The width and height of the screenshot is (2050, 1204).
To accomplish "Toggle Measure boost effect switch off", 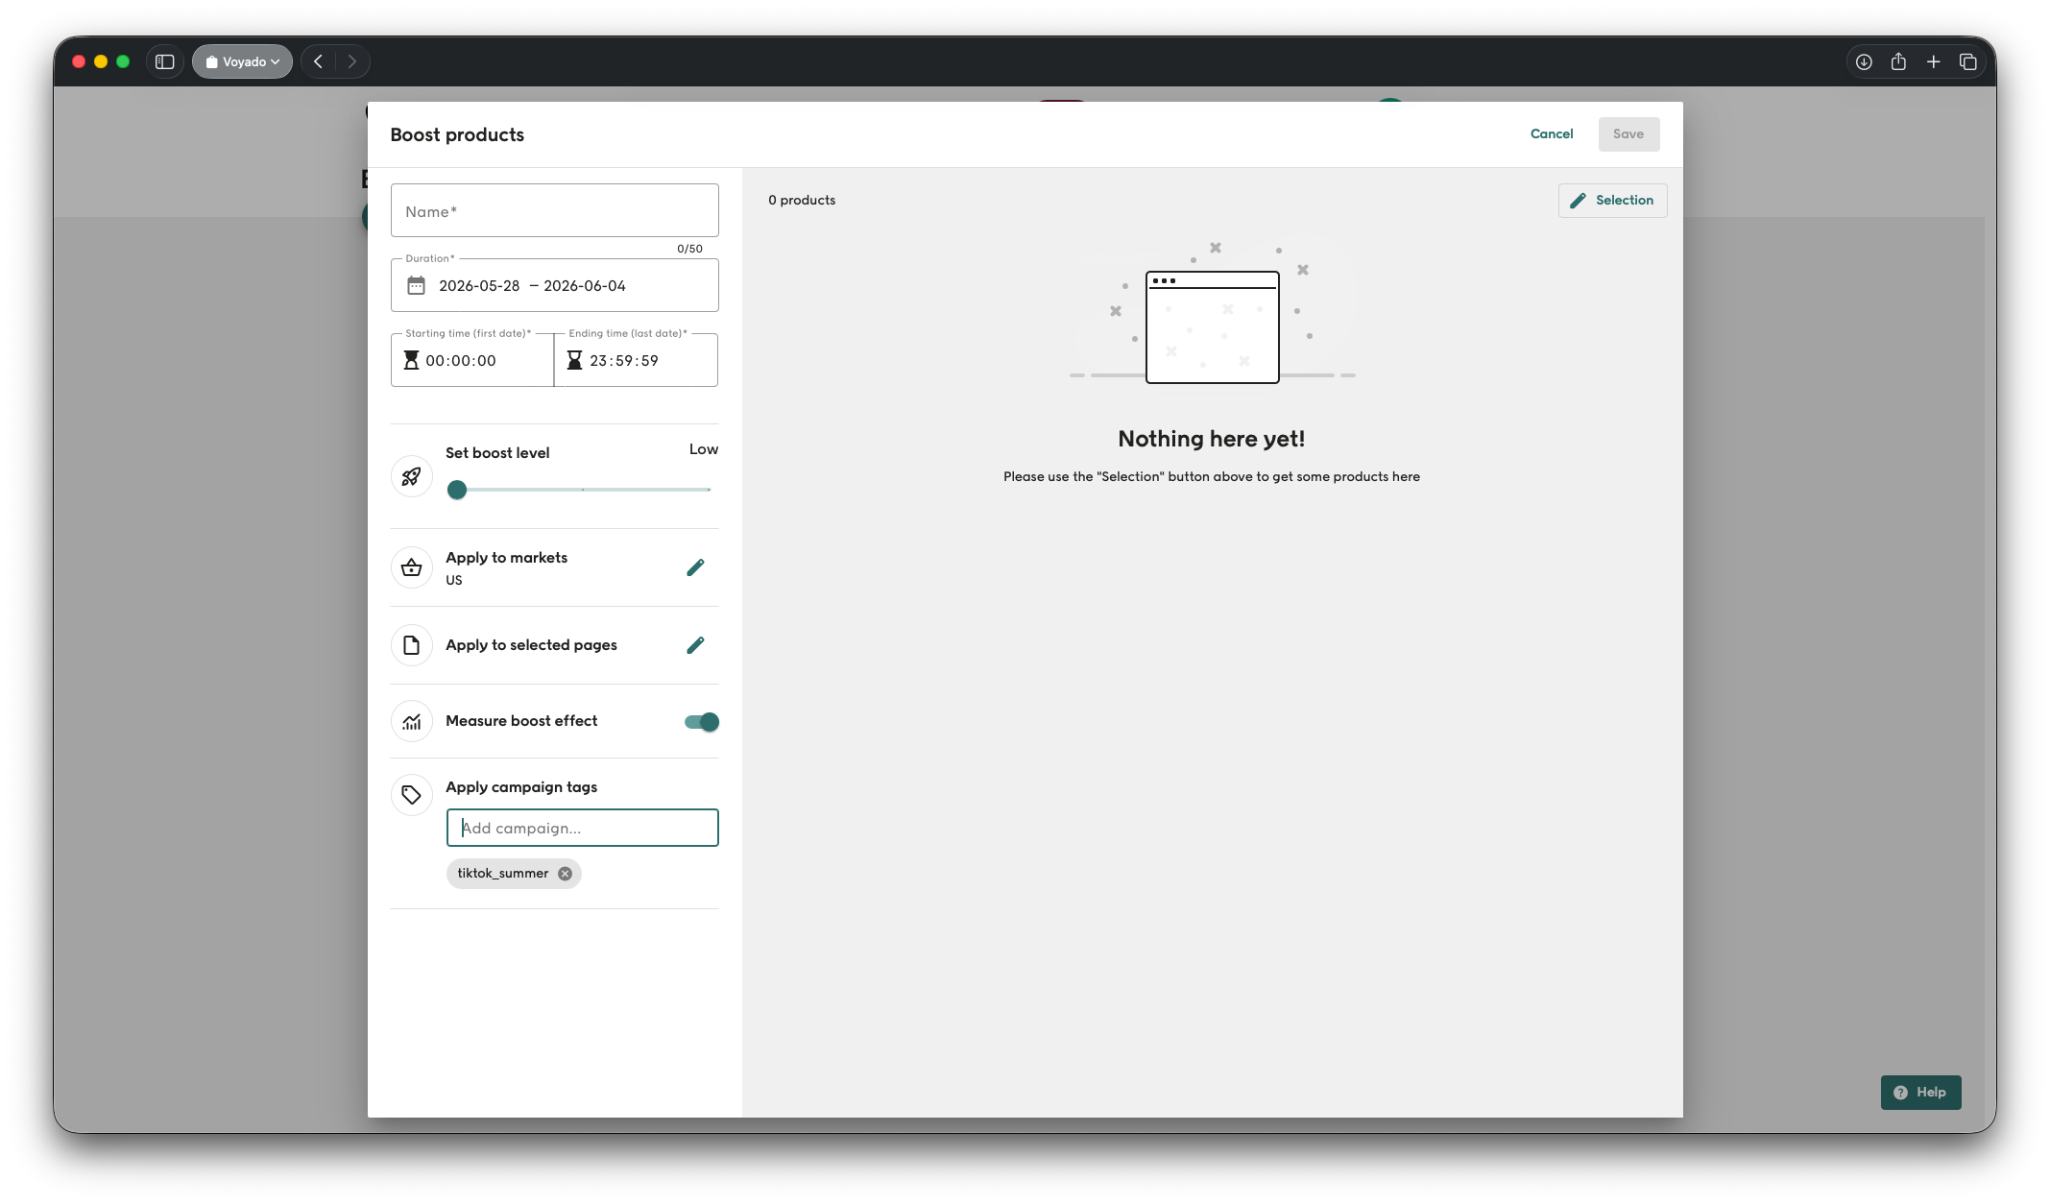I will pos(702,722).
